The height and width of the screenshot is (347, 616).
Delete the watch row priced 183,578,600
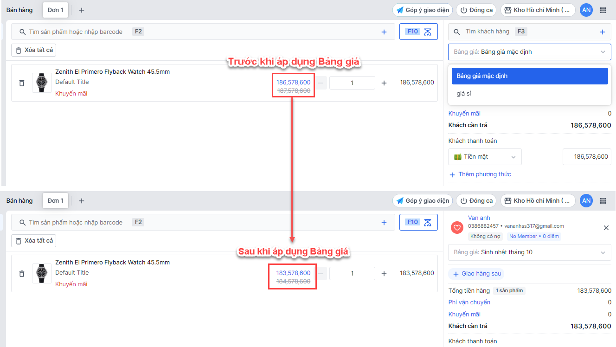click(x=21, y=274)
